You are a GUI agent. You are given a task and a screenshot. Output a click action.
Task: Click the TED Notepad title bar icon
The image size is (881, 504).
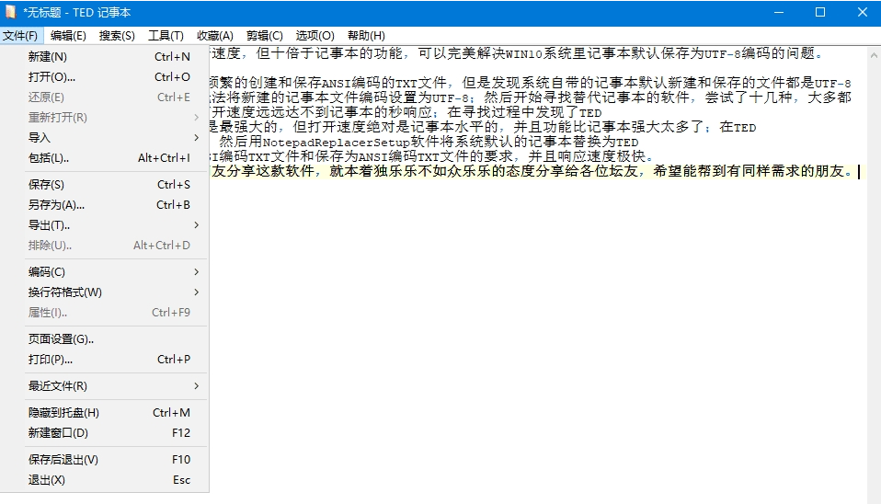[x=10, y=12]
